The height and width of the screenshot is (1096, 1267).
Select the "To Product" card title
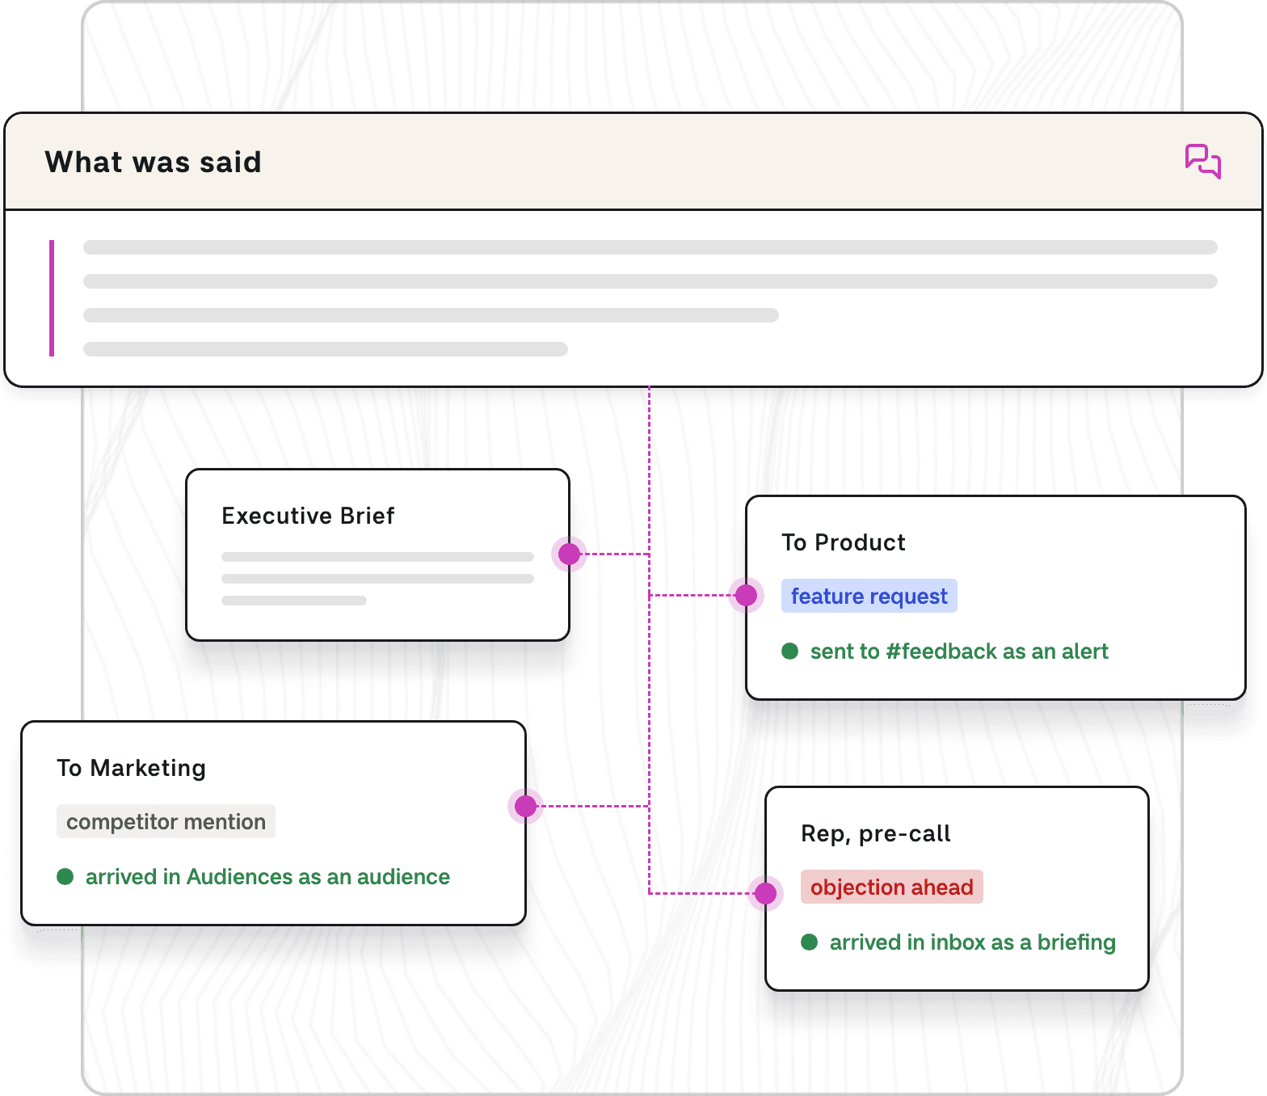844,542
